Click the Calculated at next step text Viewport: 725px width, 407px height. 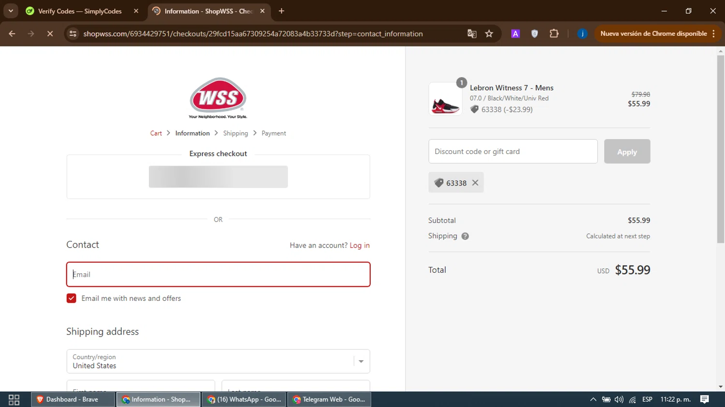pyautogui.click(x=618, y=236)
